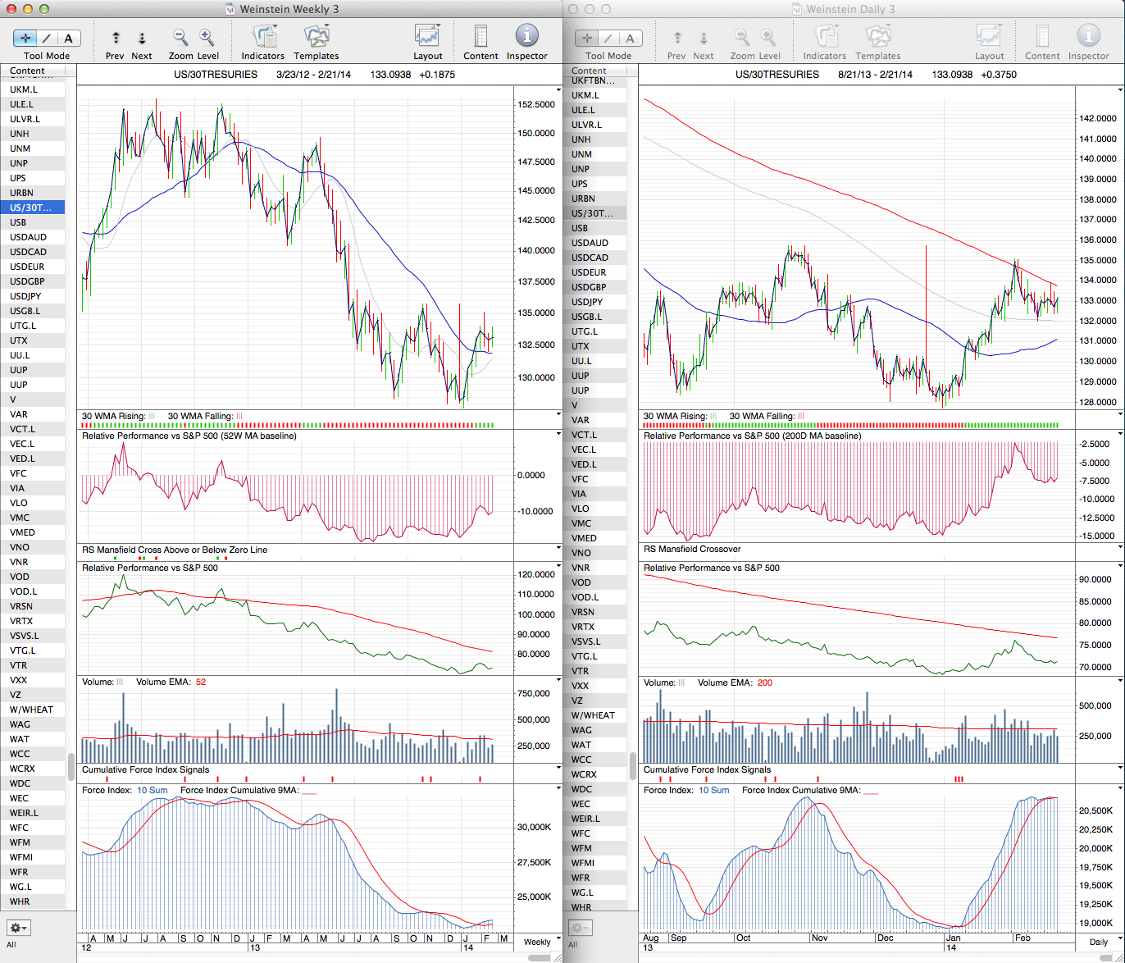Select text annotation tool in Weekly window
The image size is (1125, 963).
click(68, 38)
